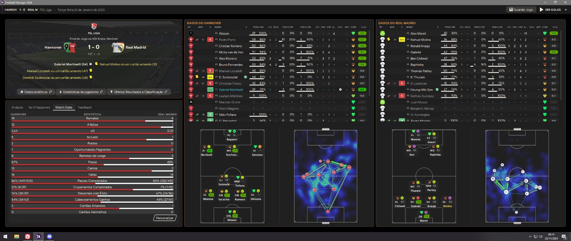Viewport: 571px width, 241px height.
Task: Open the Dados analíticos panel
Action: pyautogui.click(x=36, y=92)
